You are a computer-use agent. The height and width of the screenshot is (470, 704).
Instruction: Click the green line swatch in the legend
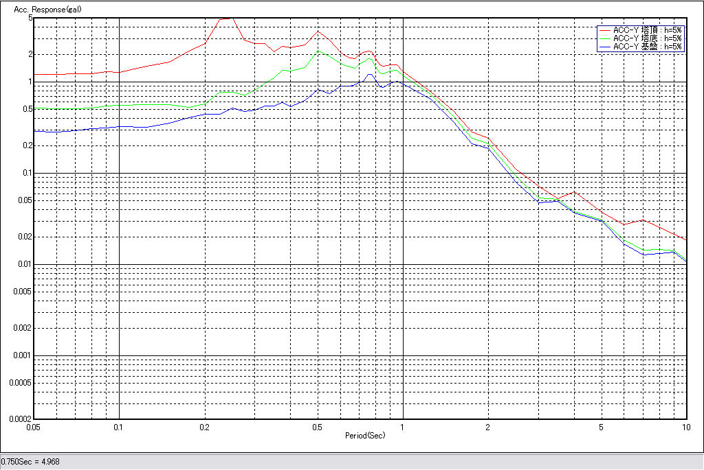point(604,38)
